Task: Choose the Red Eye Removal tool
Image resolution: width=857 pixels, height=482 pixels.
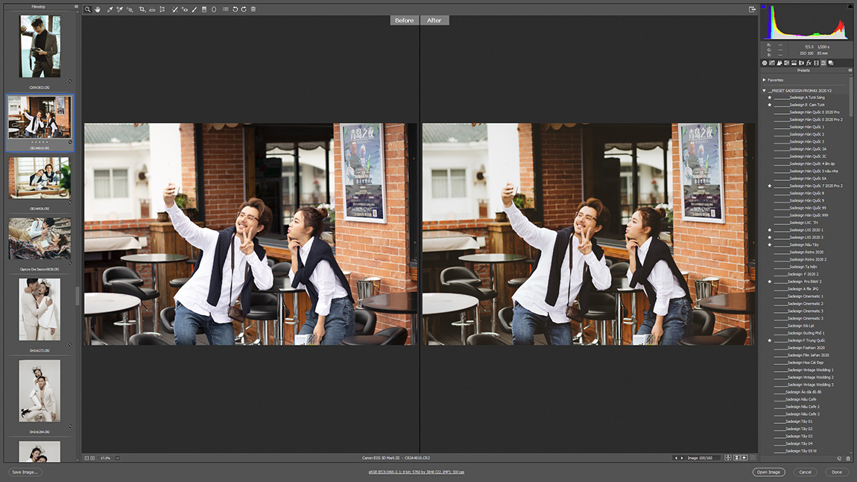Action: (185, 9)
